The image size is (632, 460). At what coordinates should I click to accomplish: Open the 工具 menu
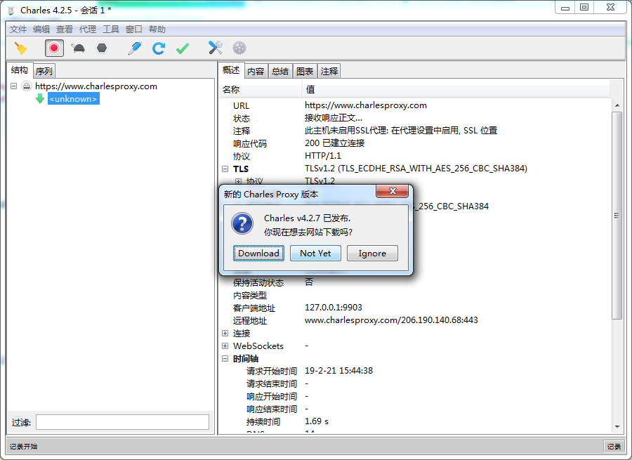tap(111, 29)
